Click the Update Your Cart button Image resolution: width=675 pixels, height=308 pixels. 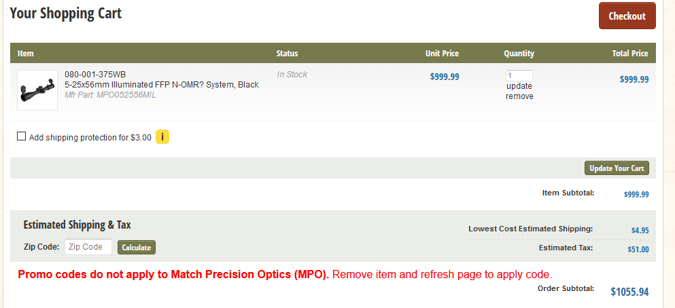pos(617,168)
